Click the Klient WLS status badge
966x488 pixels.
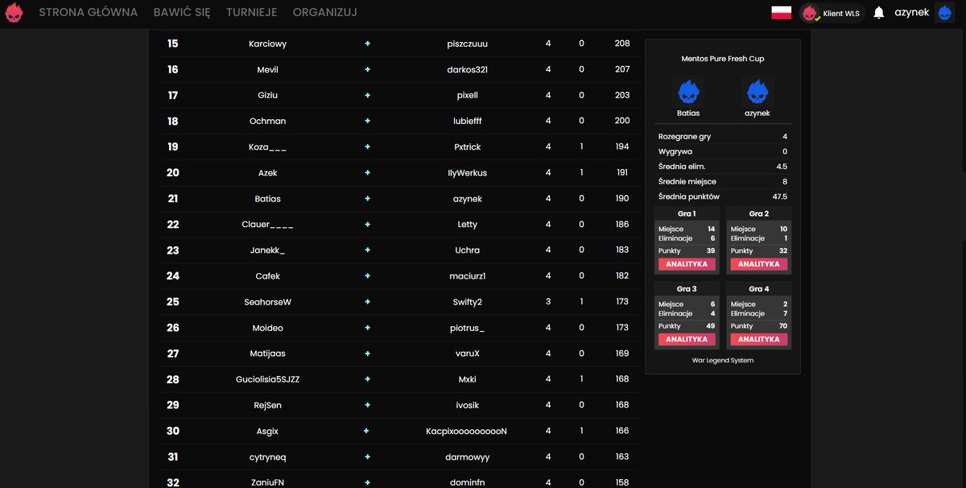[x=832, y=13]
